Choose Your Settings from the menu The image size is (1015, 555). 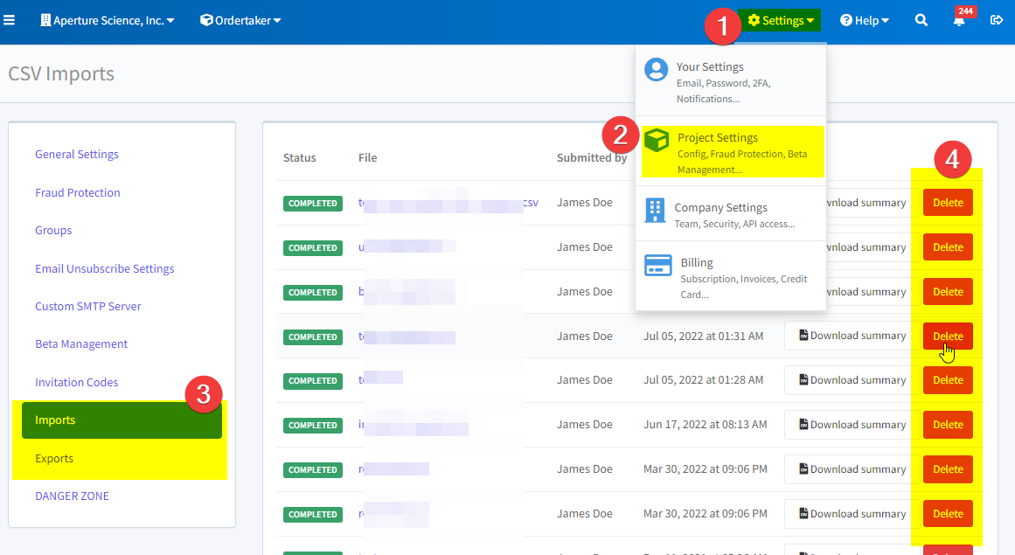(x=731, y=81)
